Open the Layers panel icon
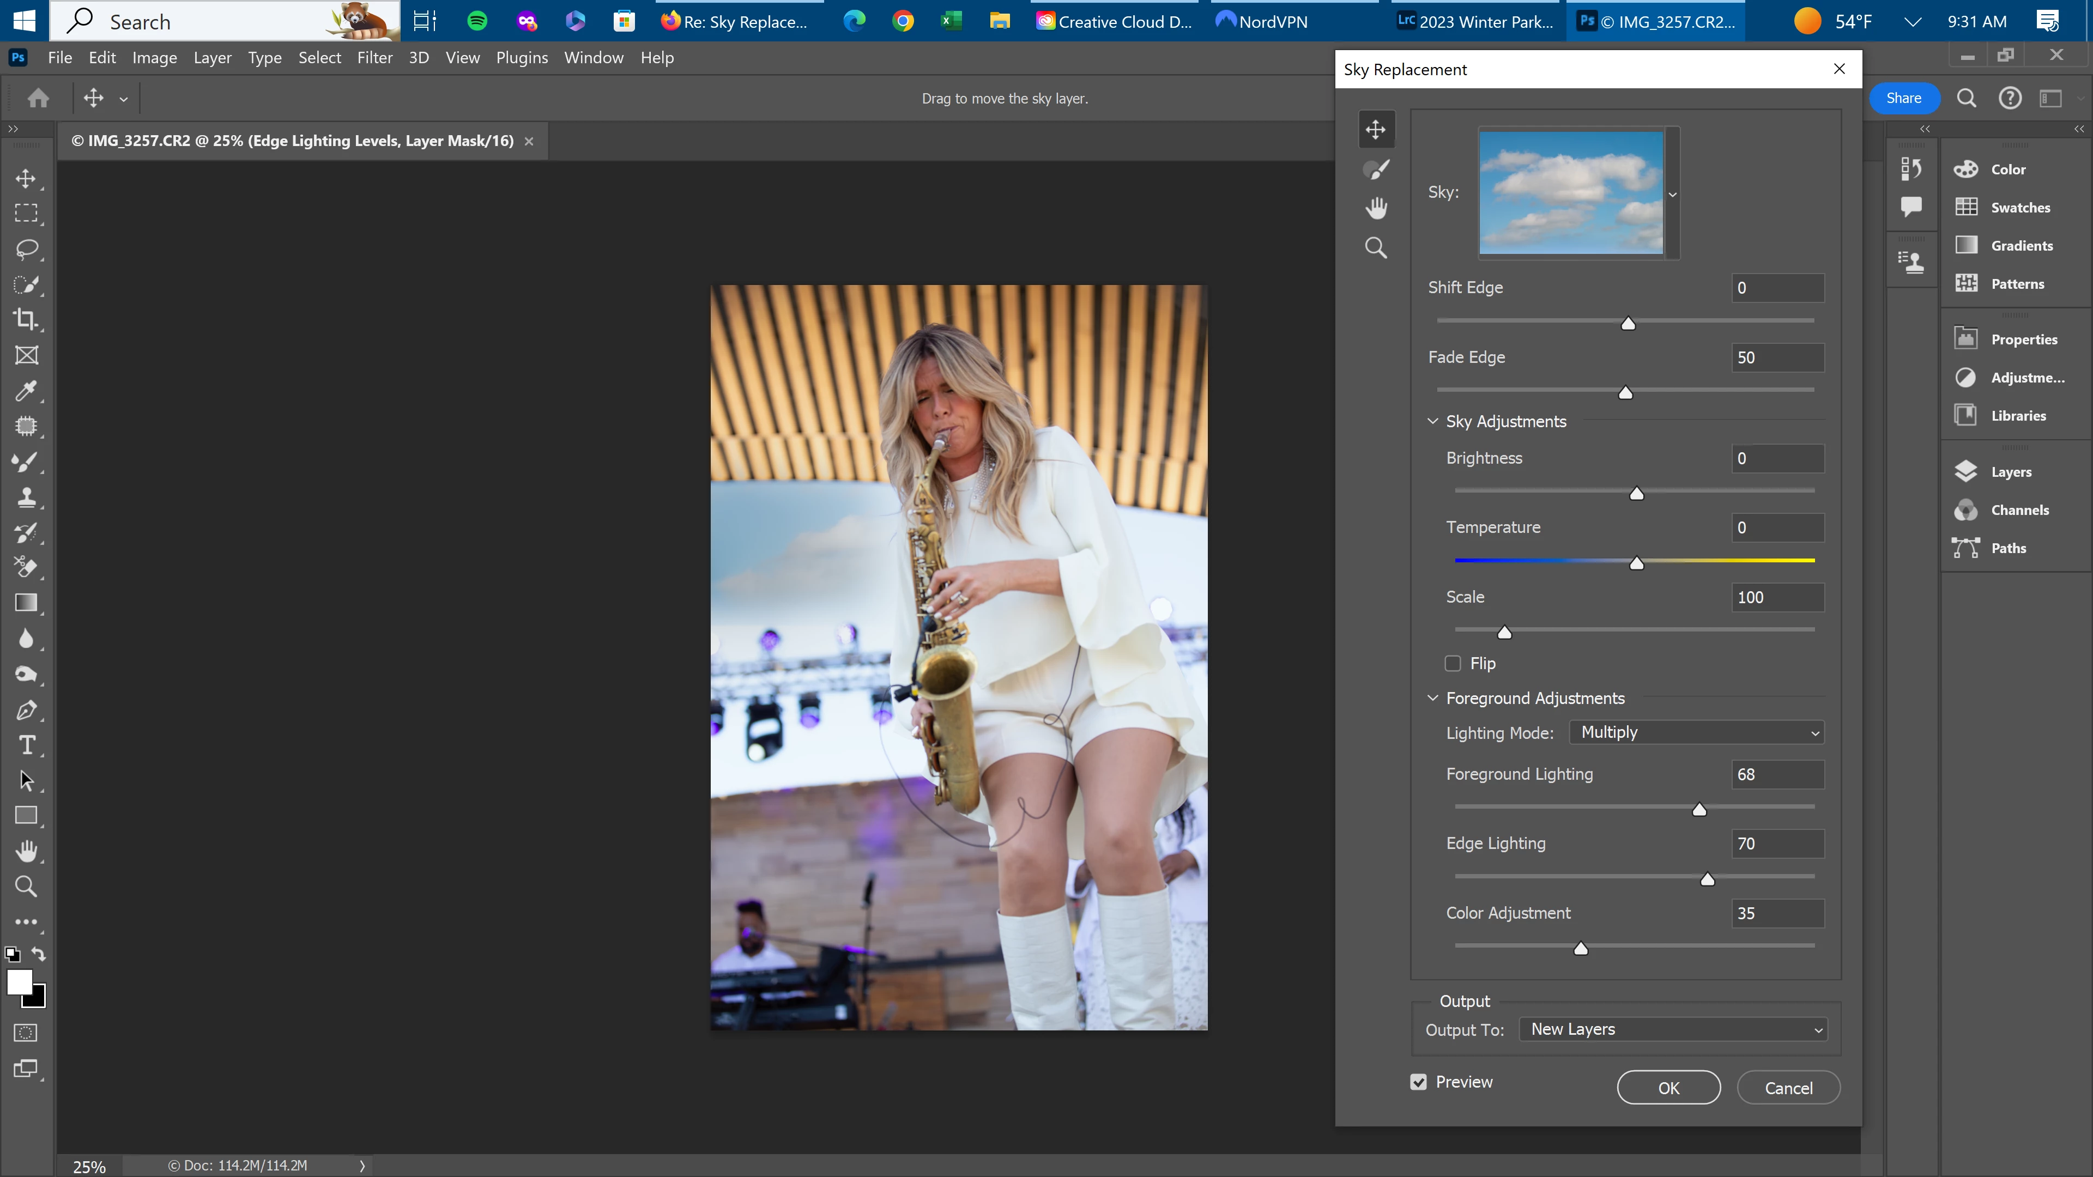2093x1177 pixels. tap(1965, 472)
